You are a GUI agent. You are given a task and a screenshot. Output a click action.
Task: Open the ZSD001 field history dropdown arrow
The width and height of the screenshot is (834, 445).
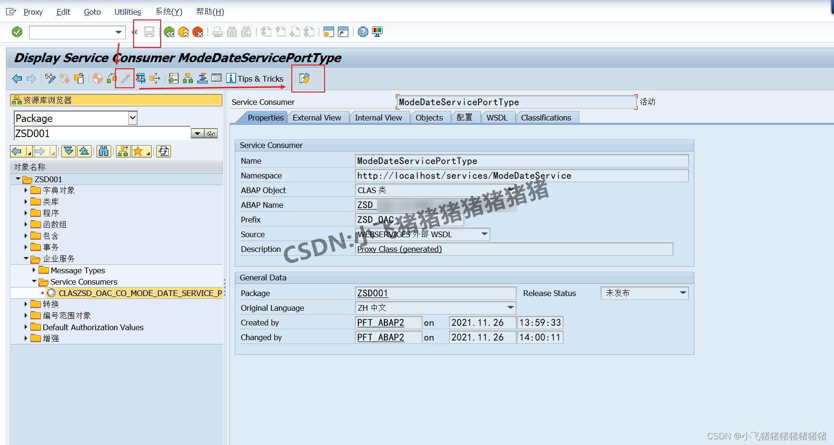[197, 134]
